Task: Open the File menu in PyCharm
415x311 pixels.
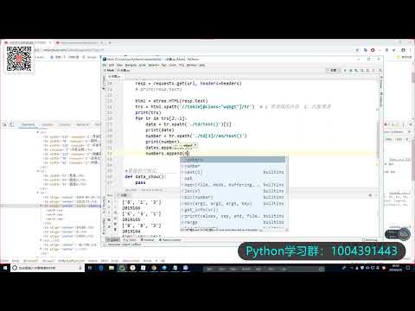Action: 105,65
